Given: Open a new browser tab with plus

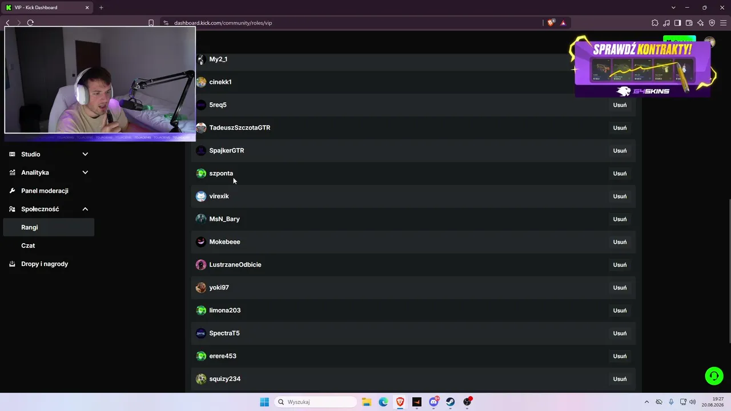Looking at the screenshot, I should [101, 7].
